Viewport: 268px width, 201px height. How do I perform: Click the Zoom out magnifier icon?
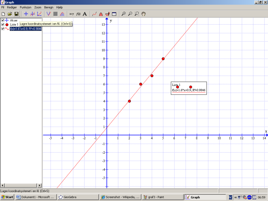tap(130, 14)
